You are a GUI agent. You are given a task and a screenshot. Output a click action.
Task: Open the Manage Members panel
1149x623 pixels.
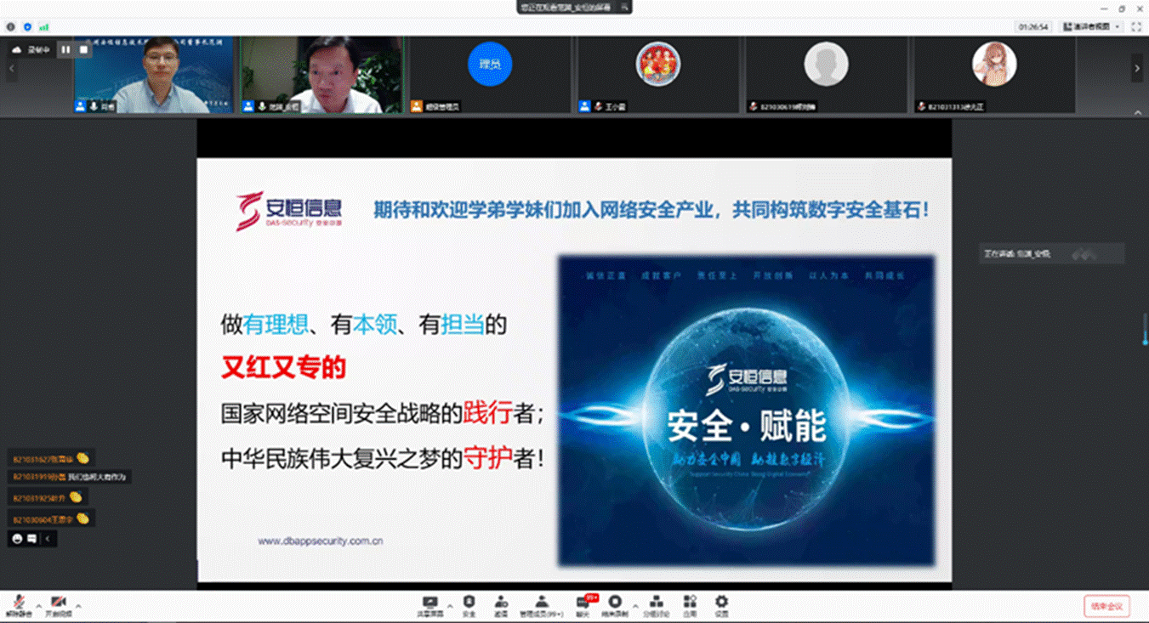coord(542,604)
